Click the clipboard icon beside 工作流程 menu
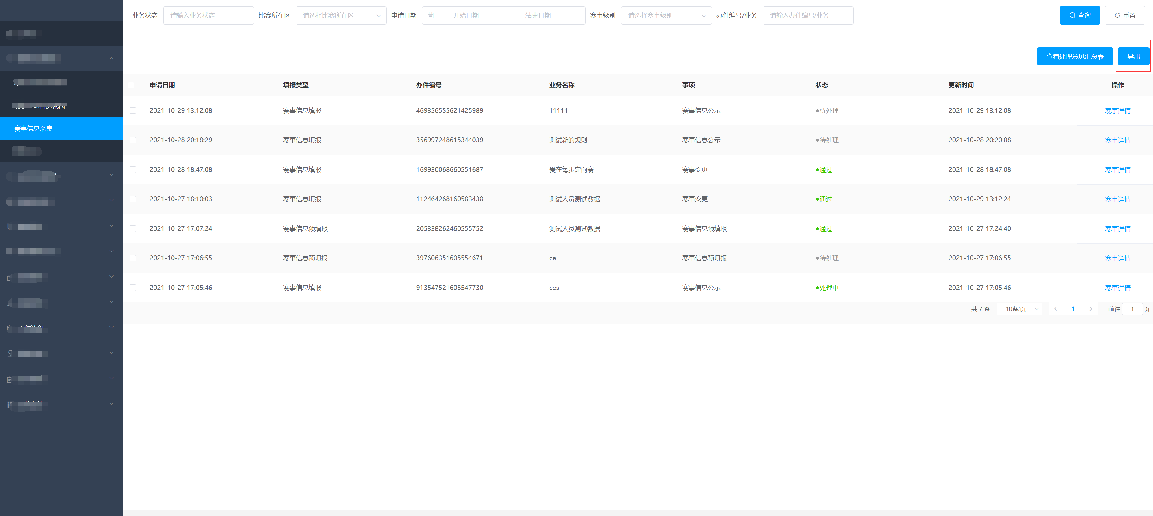 (10, 328)
